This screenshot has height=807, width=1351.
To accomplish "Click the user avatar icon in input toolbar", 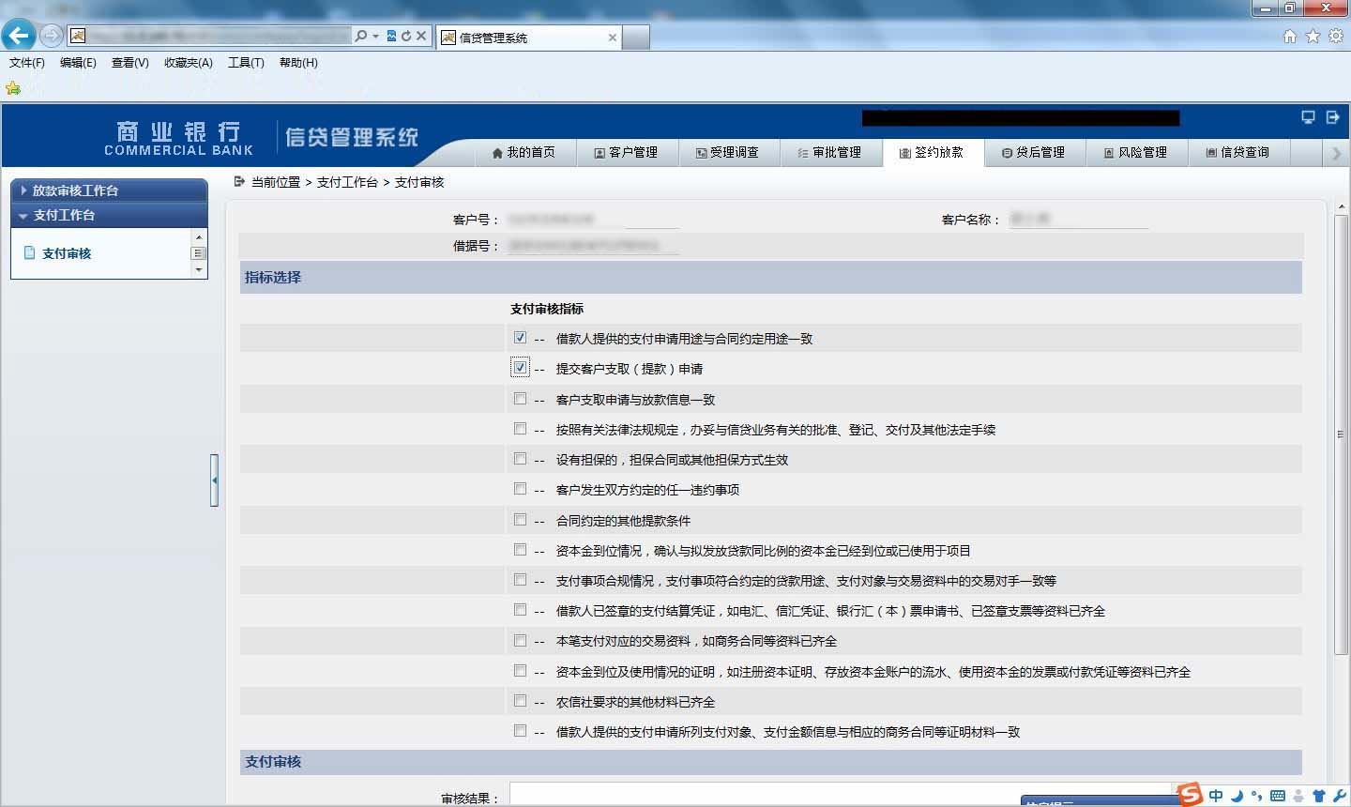I will click(x=1298, y=796).
